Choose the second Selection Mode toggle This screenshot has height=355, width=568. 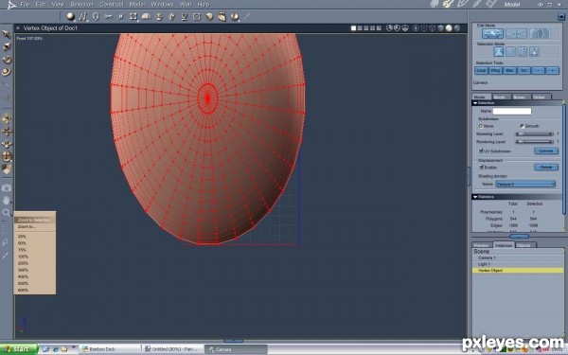click(x=510, y=52)
